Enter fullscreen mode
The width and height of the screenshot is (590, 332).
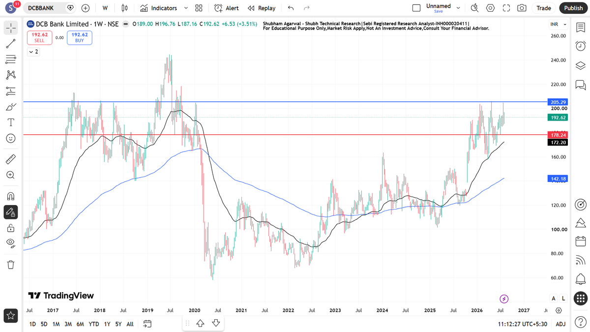506,8
